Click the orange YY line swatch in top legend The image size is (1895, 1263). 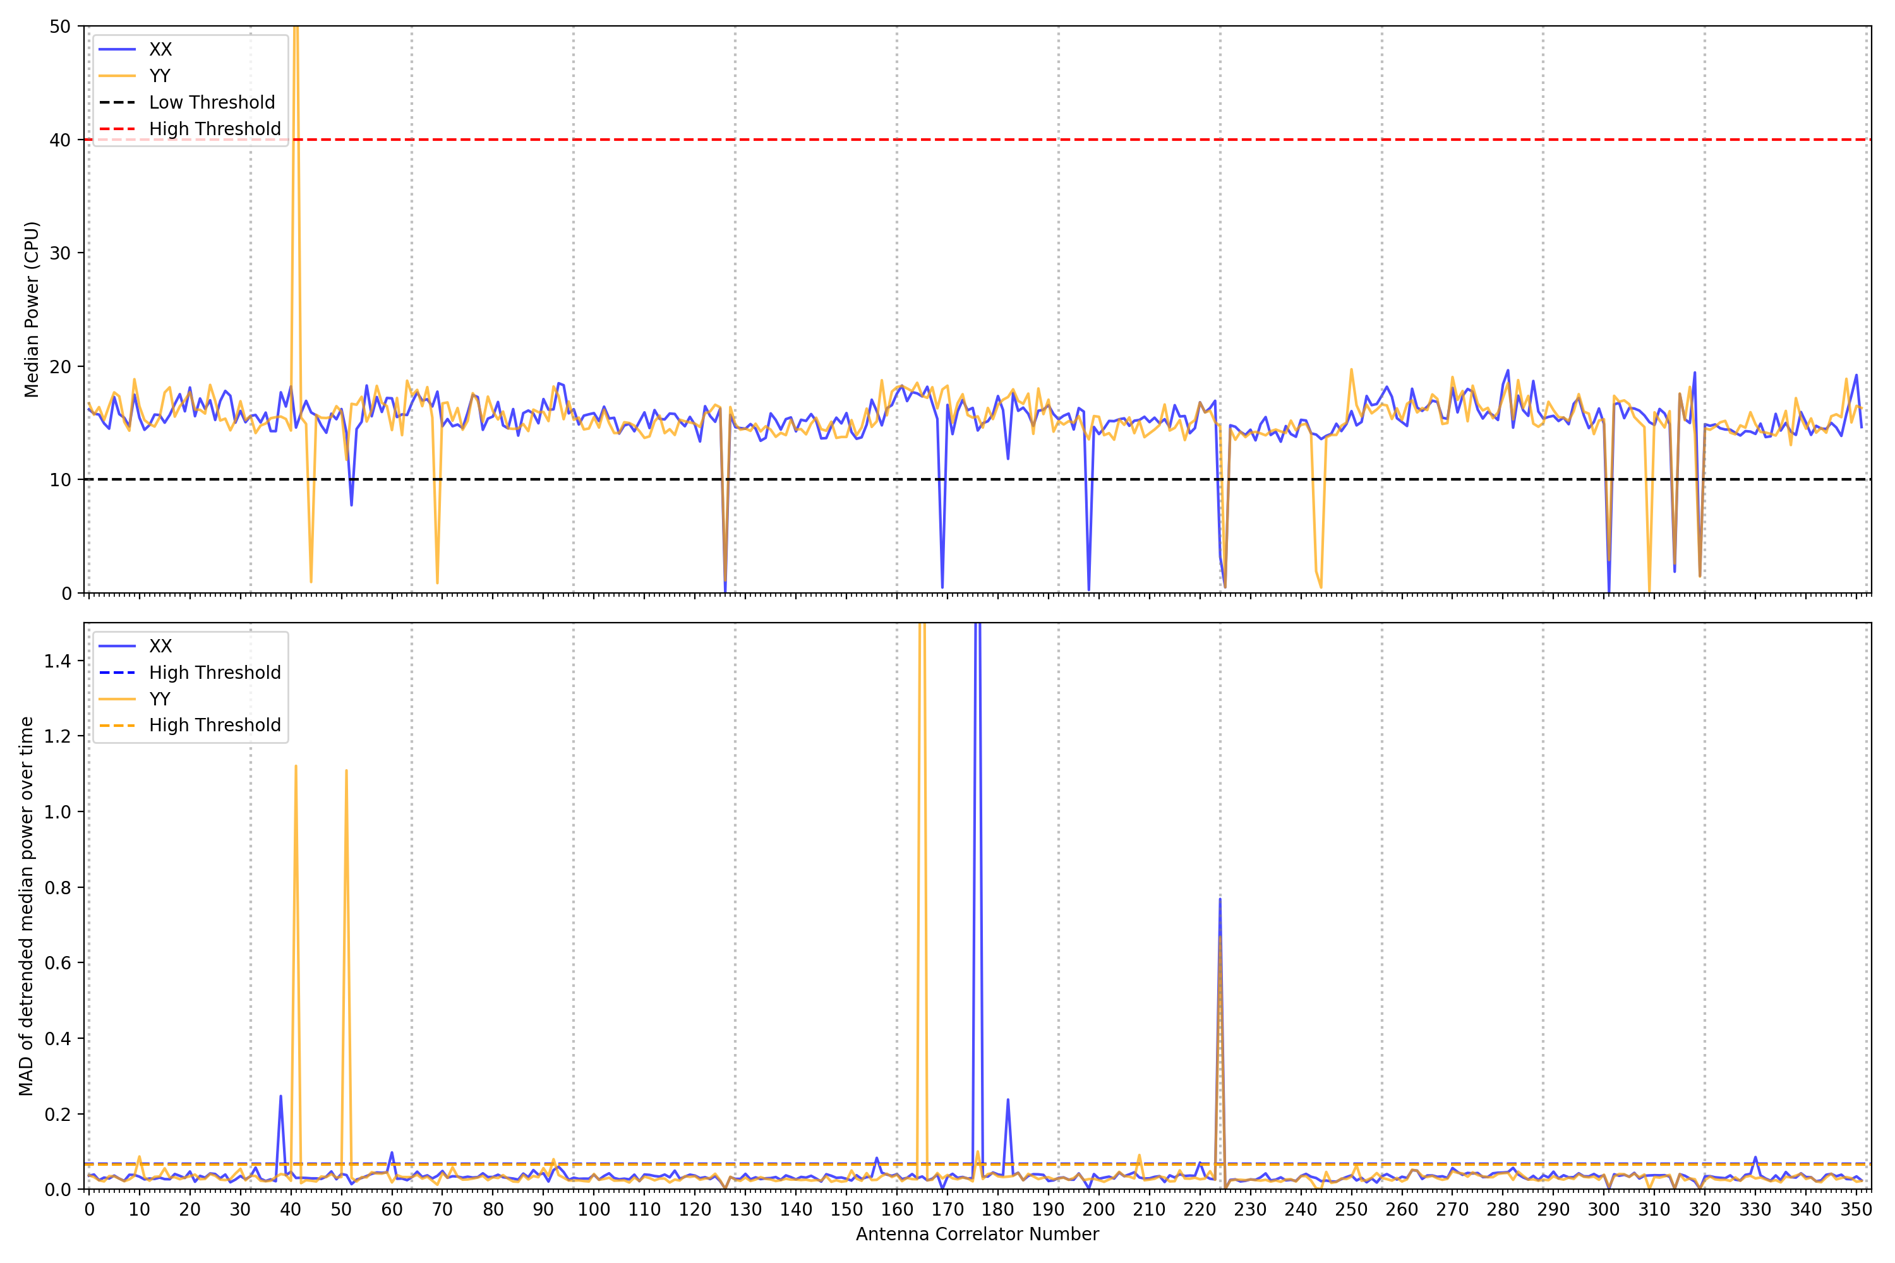pyautogui.click(x=117, y=76)
